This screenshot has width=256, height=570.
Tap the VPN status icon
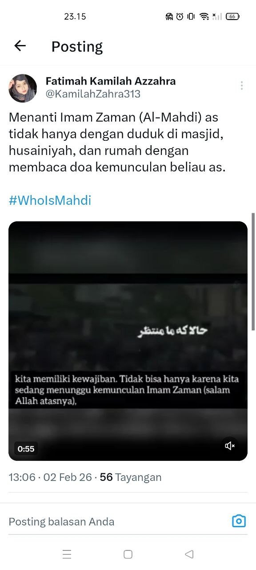pos(169,16)
